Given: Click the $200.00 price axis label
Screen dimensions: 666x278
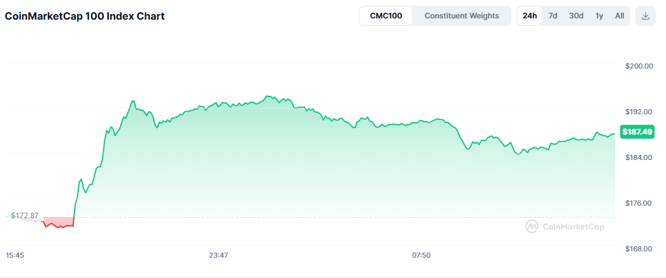Looking at the screenshot, I should (x=640, y=66).
